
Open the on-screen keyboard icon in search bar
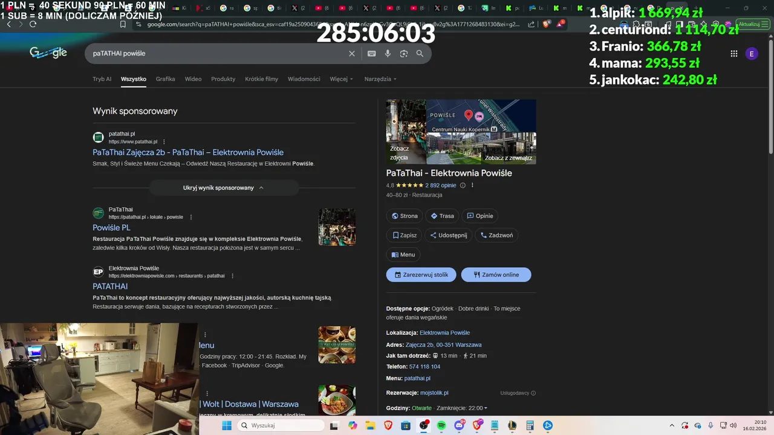point(371,54)
